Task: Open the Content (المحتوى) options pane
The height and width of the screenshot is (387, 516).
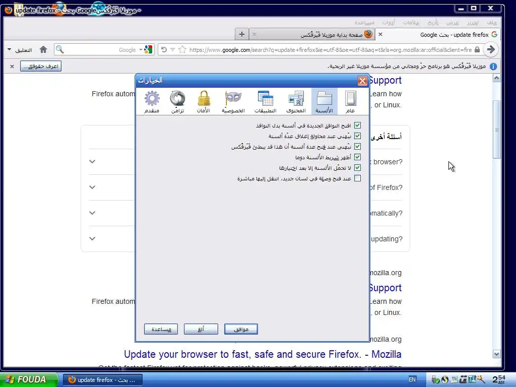Action: tap(296, 102)
